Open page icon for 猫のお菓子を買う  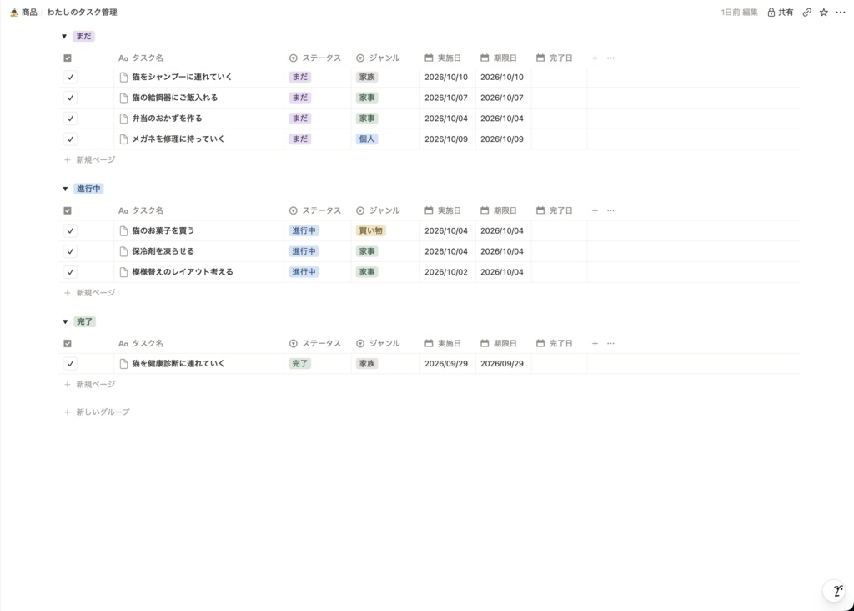click(x=123, y=231)
